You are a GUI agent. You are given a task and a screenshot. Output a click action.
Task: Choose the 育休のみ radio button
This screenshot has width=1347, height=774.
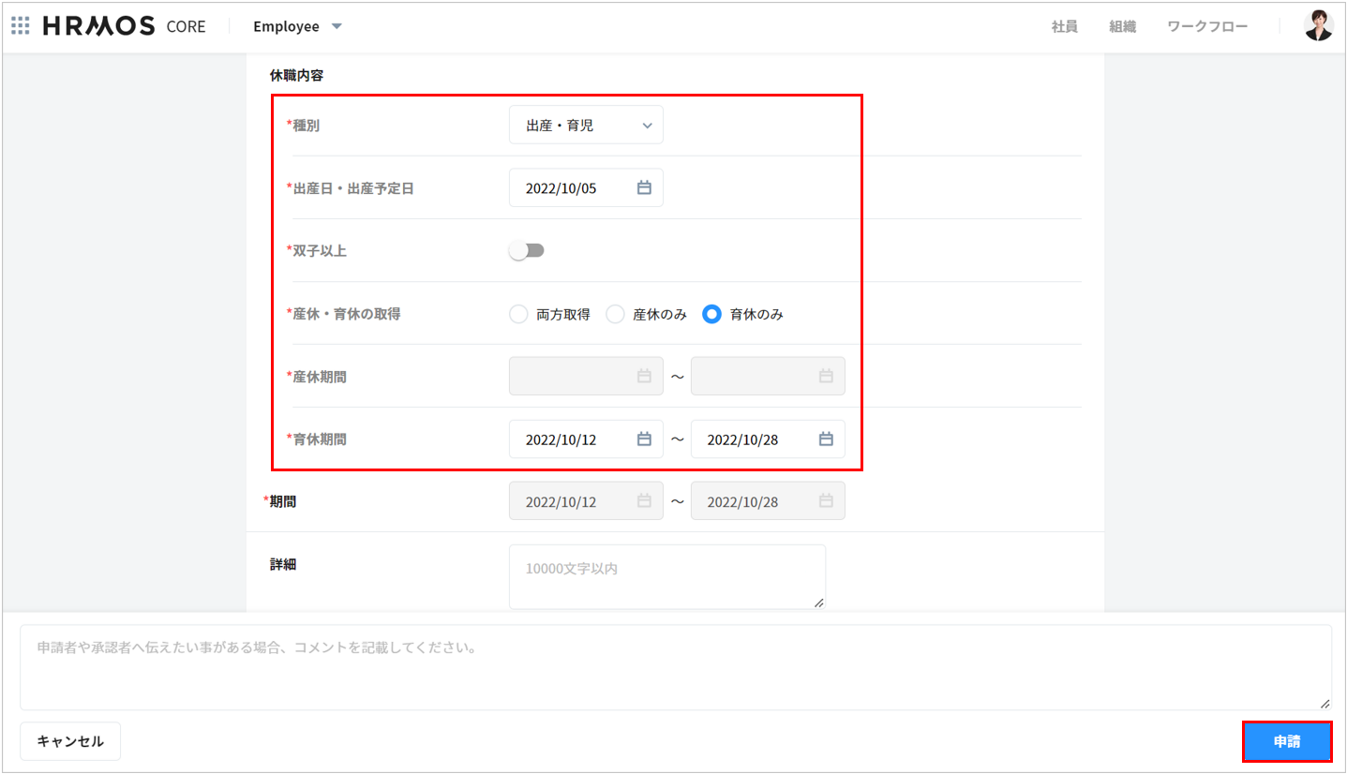click(711, 315)
